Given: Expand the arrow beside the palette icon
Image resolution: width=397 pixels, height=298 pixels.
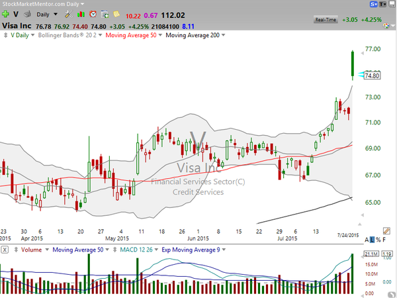Looking at the screenshot, I should (x=392, y=26).
